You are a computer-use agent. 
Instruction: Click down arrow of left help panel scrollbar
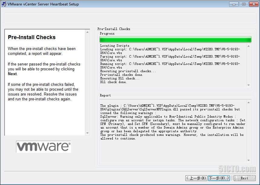click(87, 133)
